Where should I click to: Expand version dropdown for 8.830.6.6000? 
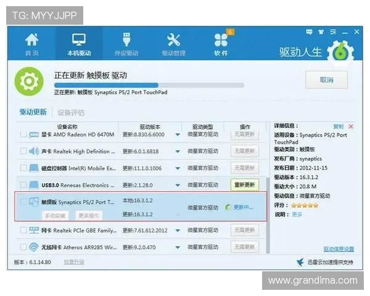178,135
